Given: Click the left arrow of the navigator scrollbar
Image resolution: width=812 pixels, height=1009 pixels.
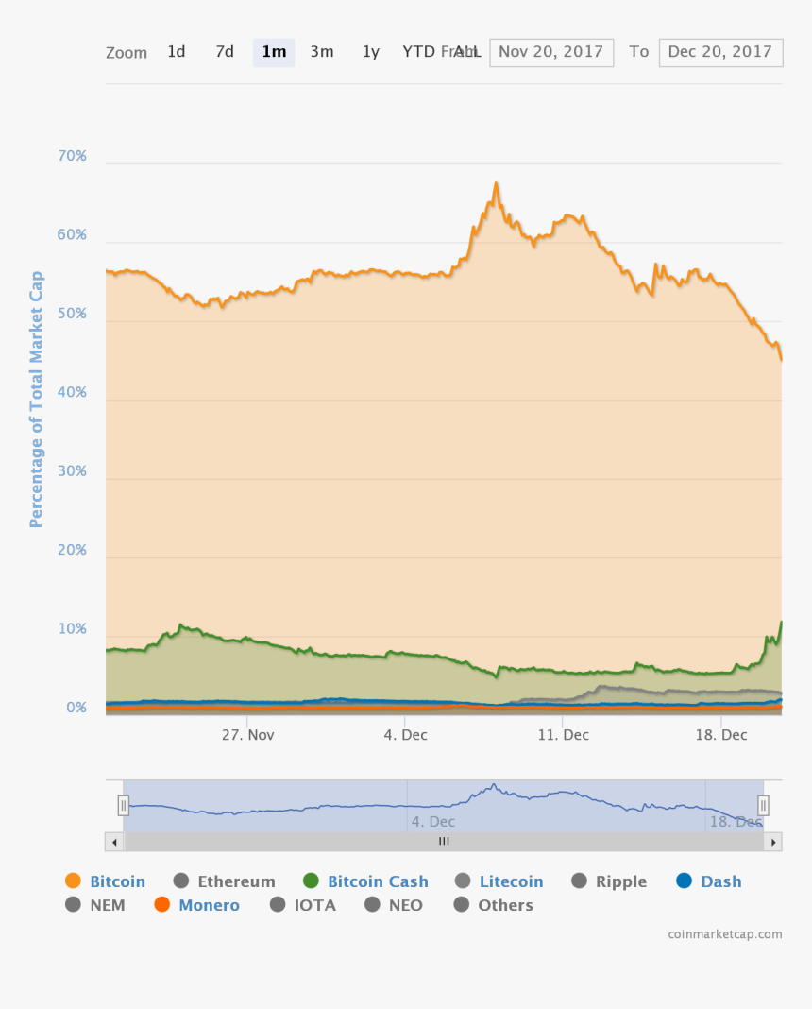Looking at the screenshot, I should pos(114,841).
